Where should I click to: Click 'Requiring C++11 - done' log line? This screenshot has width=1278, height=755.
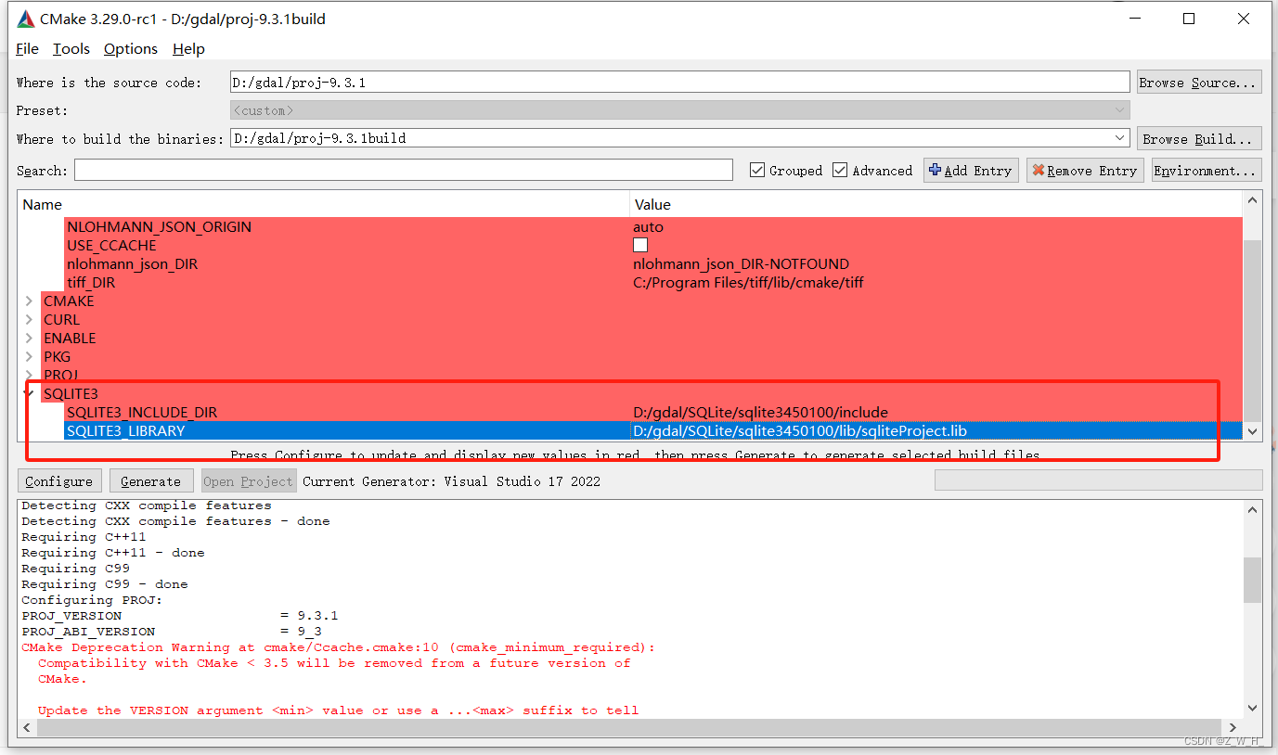(112, 552)
